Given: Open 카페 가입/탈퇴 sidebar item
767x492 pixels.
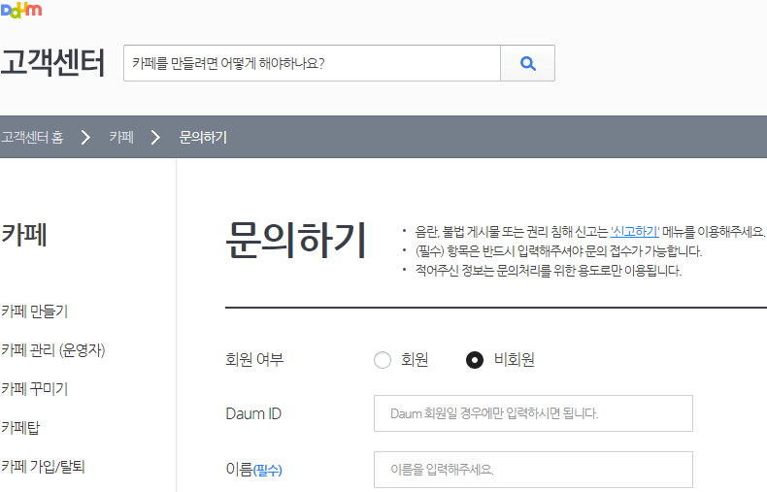Looking at the screenshot, I should 43,467.
